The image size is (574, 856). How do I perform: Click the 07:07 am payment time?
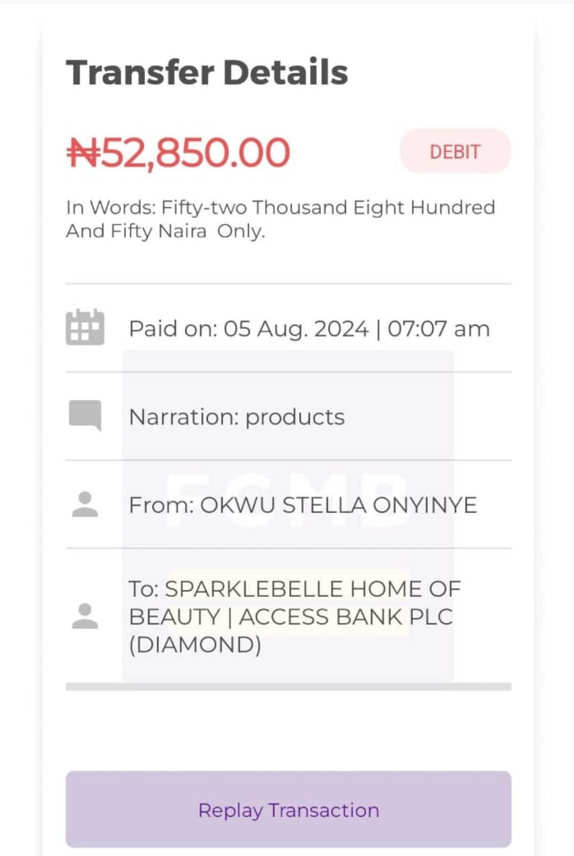[438, 329]
